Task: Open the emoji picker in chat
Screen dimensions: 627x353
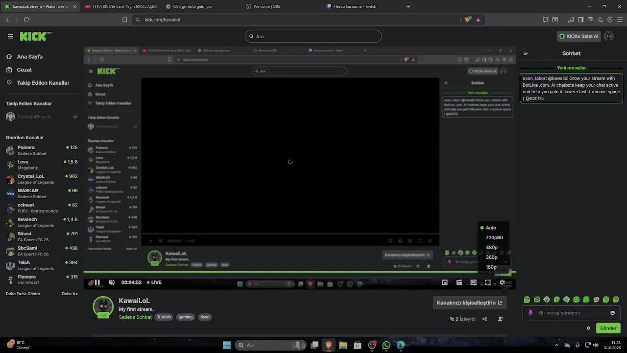Action: (612, 313)
